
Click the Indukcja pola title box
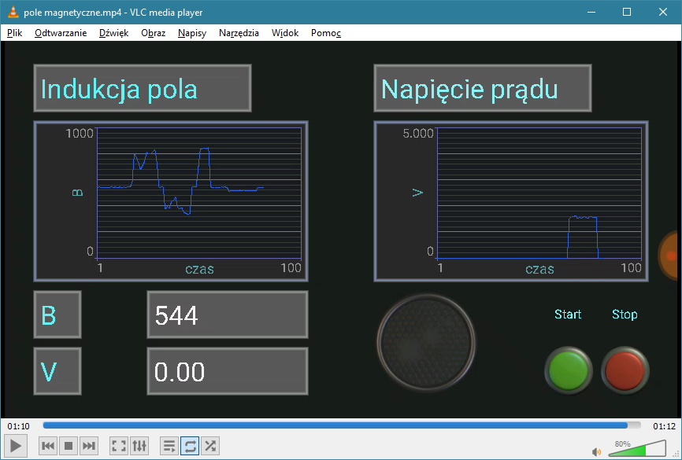143,88
